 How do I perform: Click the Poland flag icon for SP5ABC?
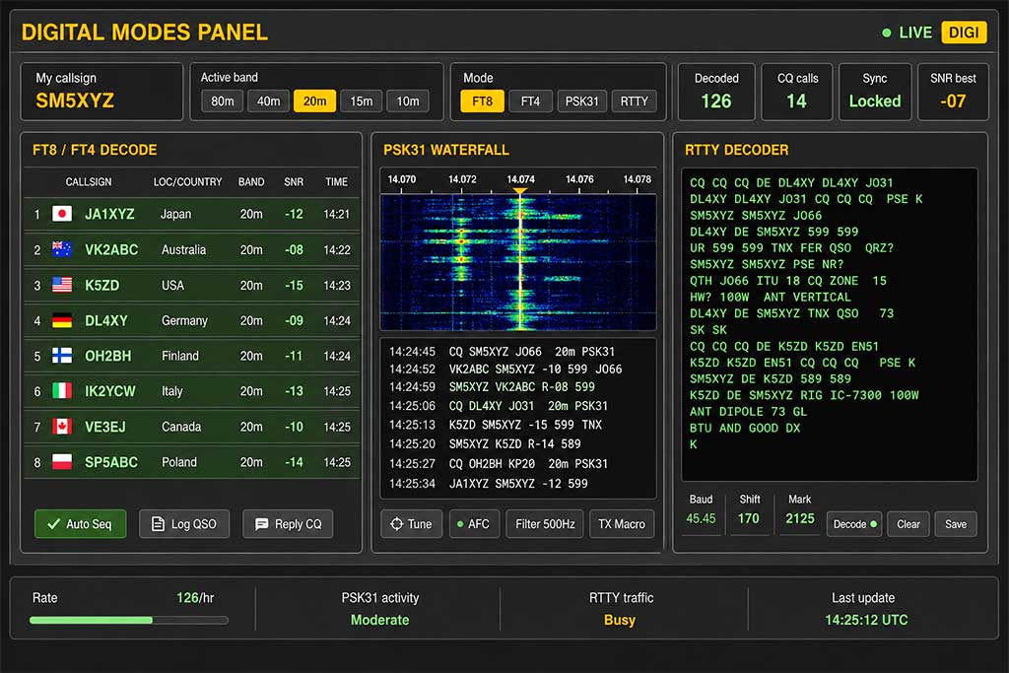tap(62, 461)
